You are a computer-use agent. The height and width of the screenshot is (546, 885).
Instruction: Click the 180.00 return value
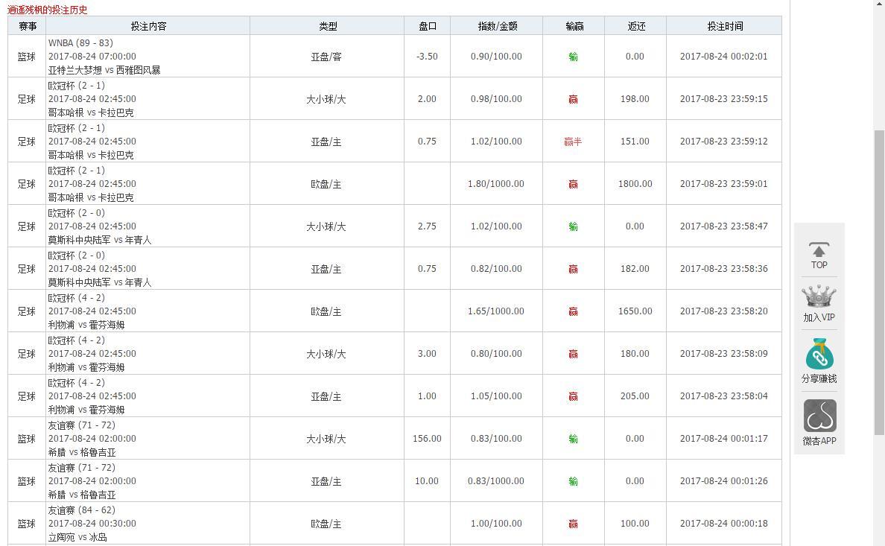pos(635,354)
